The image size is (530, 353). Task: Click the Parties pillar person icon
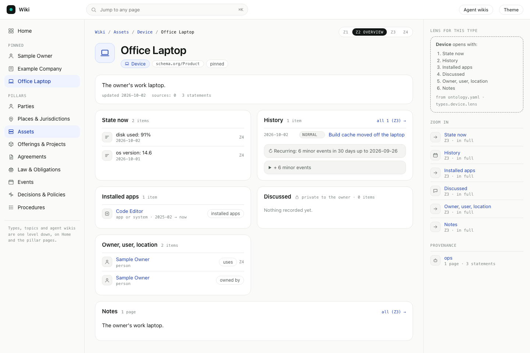(x=11, y=106)
